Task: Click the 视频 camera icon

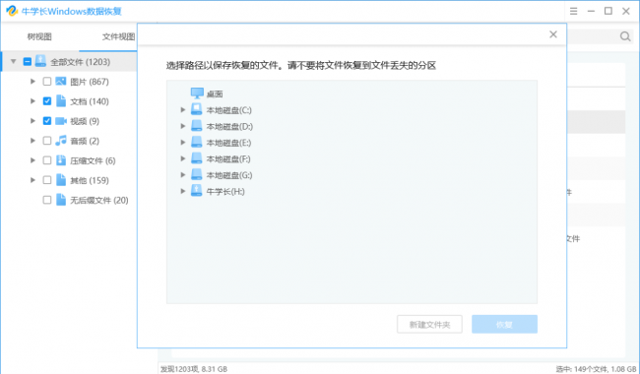Action: point(61,121)
